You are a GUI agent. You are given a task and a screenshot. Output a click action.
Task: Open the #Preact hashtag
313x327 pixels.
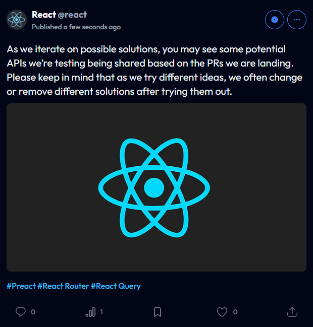(x=21, y=286)
